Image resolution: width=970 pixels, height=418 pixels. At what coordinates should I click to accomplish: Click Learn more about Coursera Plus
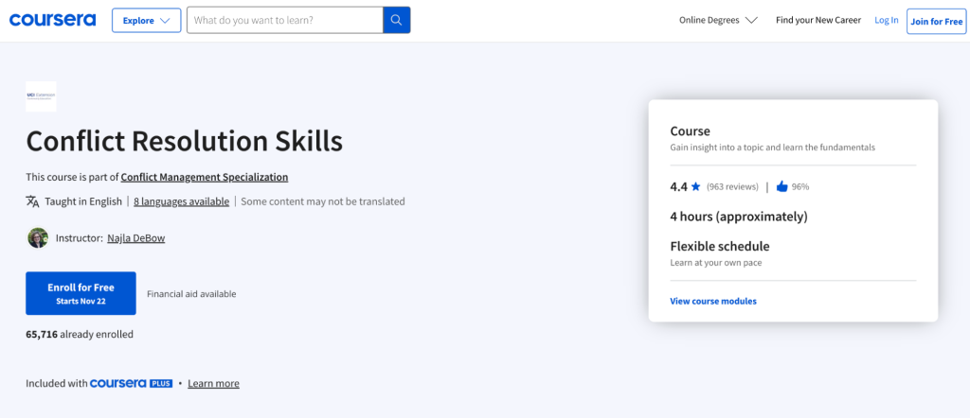pyautogui.click(x=213, y=383)
